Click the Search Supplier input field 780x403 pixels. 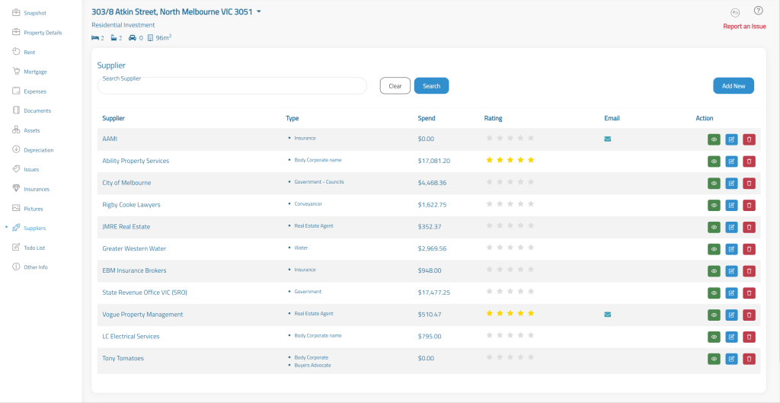[x=232, y=86]
